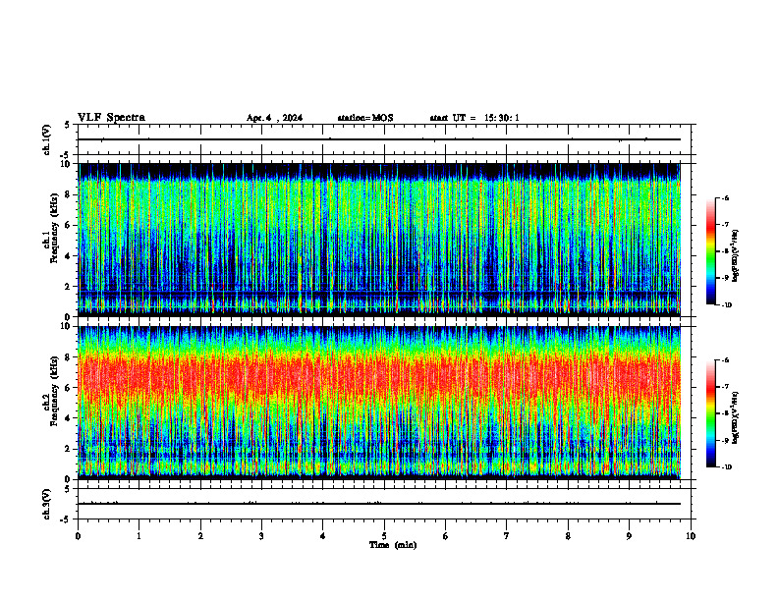
Task: Click time axis tick label "0"
Action: 78,536
